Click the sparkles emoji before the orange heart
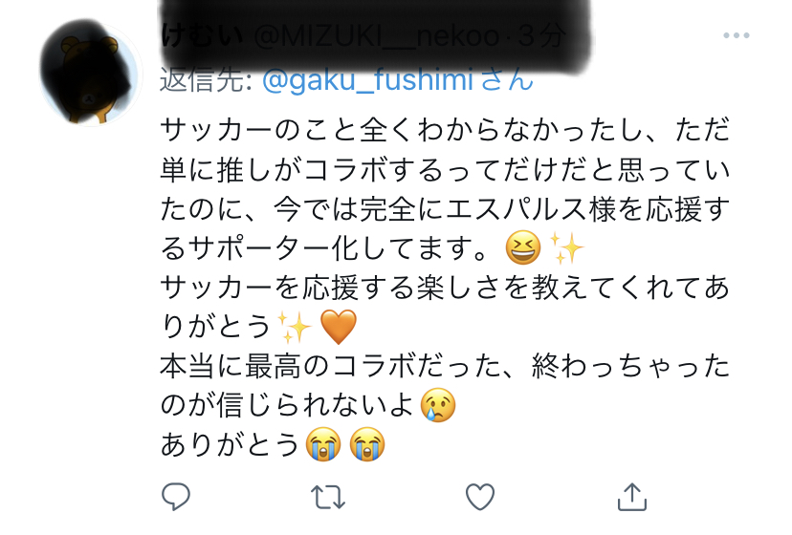Viewport: 792px width, 535px height. [294, 328]
